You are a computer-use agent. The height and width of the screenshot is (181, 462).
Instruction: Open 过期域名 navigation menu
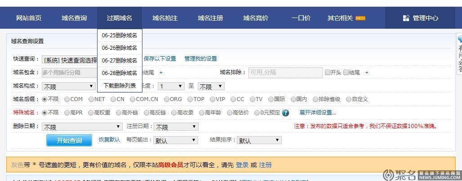120,18
